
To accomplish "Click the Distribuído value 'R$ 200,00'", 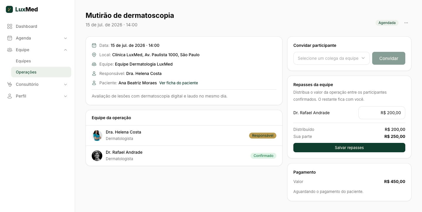I will coord(395,129).
